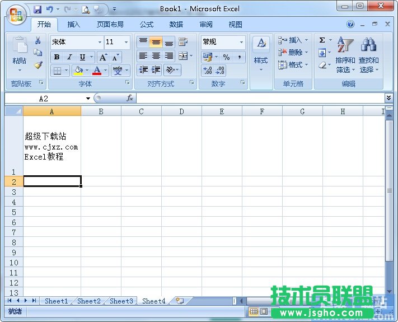398x322 pixels.
Task: Switch to the Sheet2 worksheet tab
Action: pos(89,301)
